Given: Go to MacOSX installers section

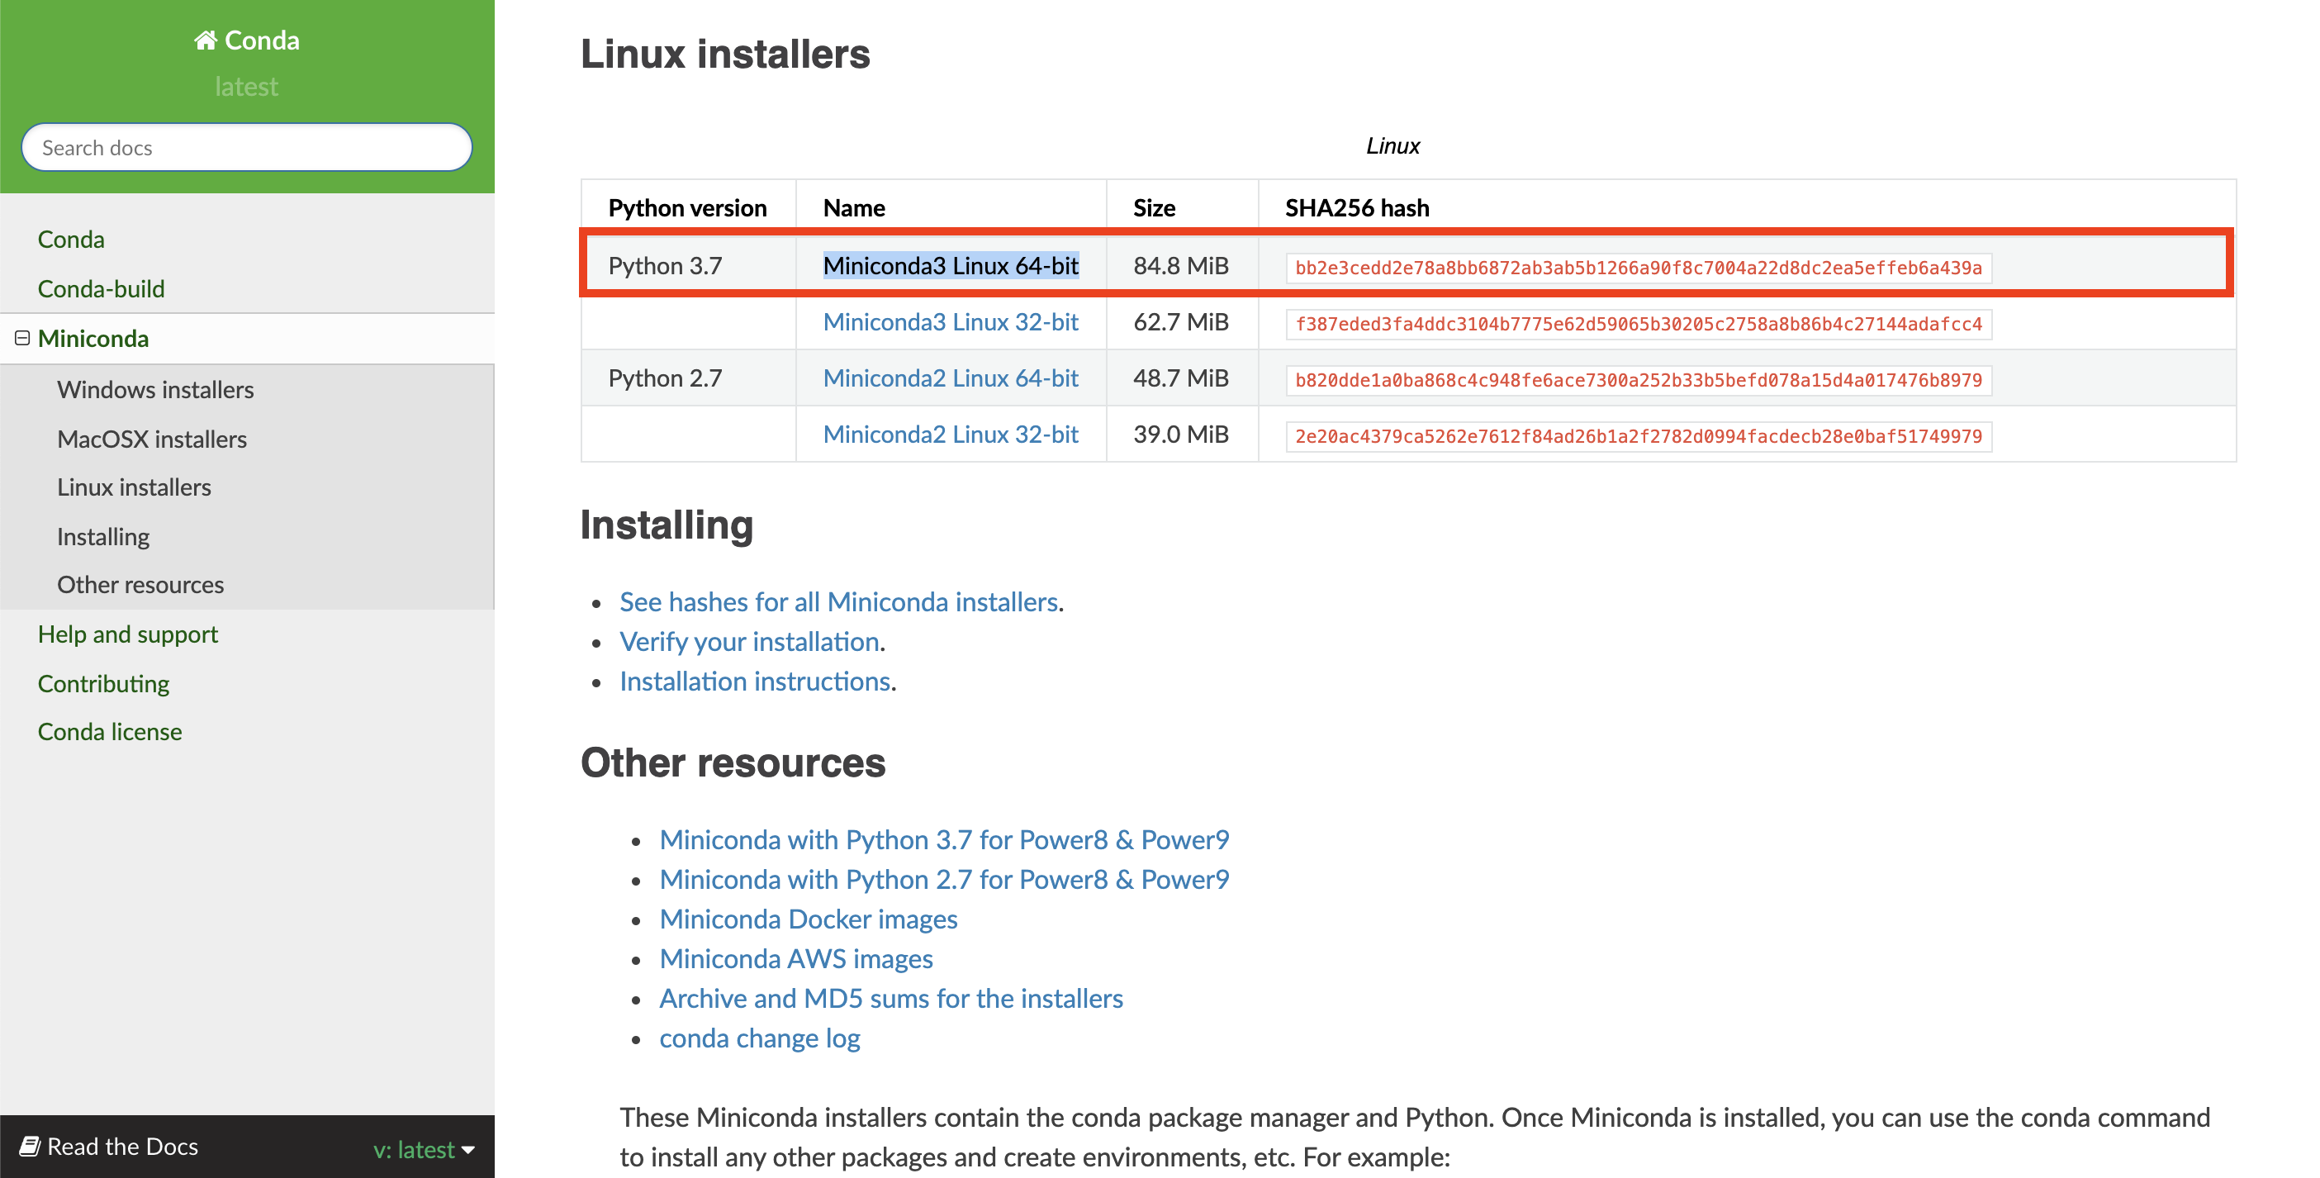Looking at the screenshot, I should pyautogui.click(x=151, y=439).
